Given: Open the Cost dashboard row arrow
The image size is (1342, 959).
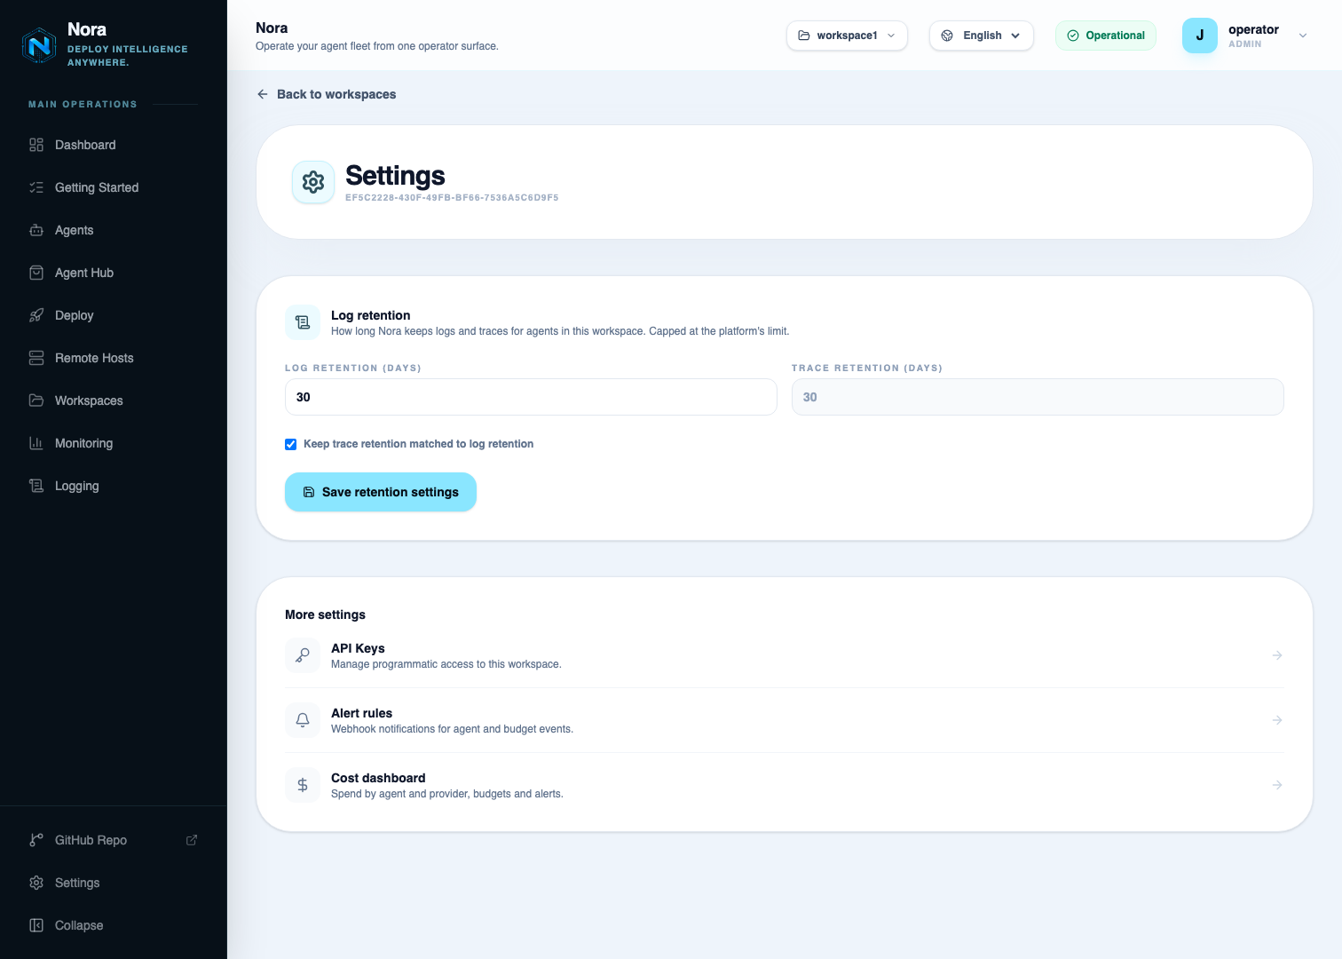Looking at the screenshot, I should coord(1277,785).
